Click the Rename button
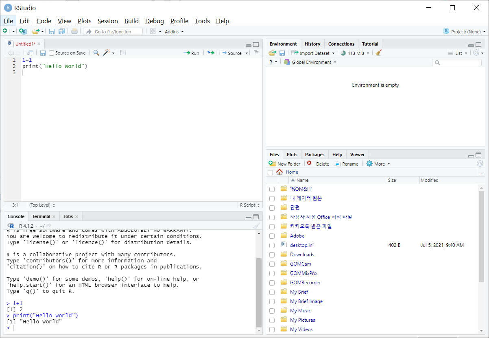This screenshot has height=338, width=489. click(x=346, y=164)
